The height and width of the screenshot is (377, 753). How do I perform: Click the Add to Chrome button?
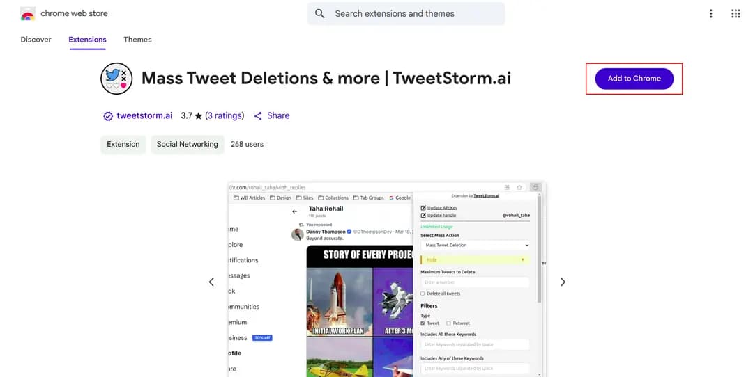click(634, 79)
